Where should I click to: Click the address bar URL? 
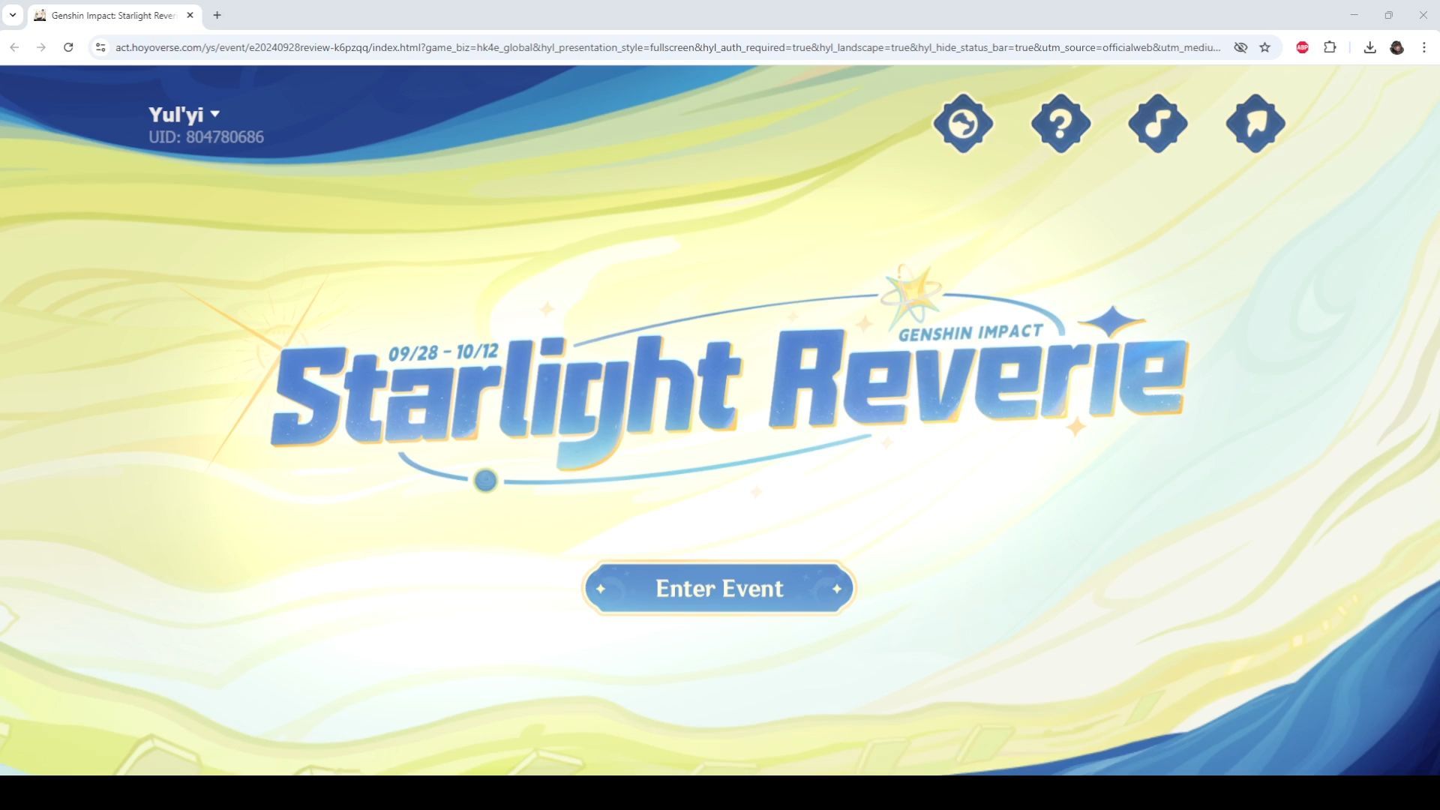(x=667, y=47)
